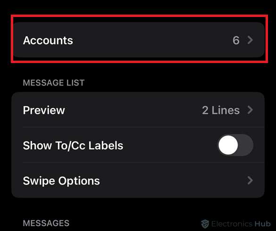276x231 pixels.
Task: Click the MESSAGES section header
Action: 46,223
